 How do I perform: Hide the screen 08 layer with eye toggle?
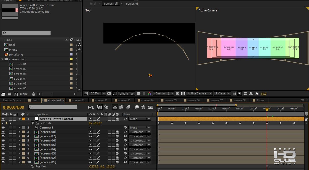3,132
